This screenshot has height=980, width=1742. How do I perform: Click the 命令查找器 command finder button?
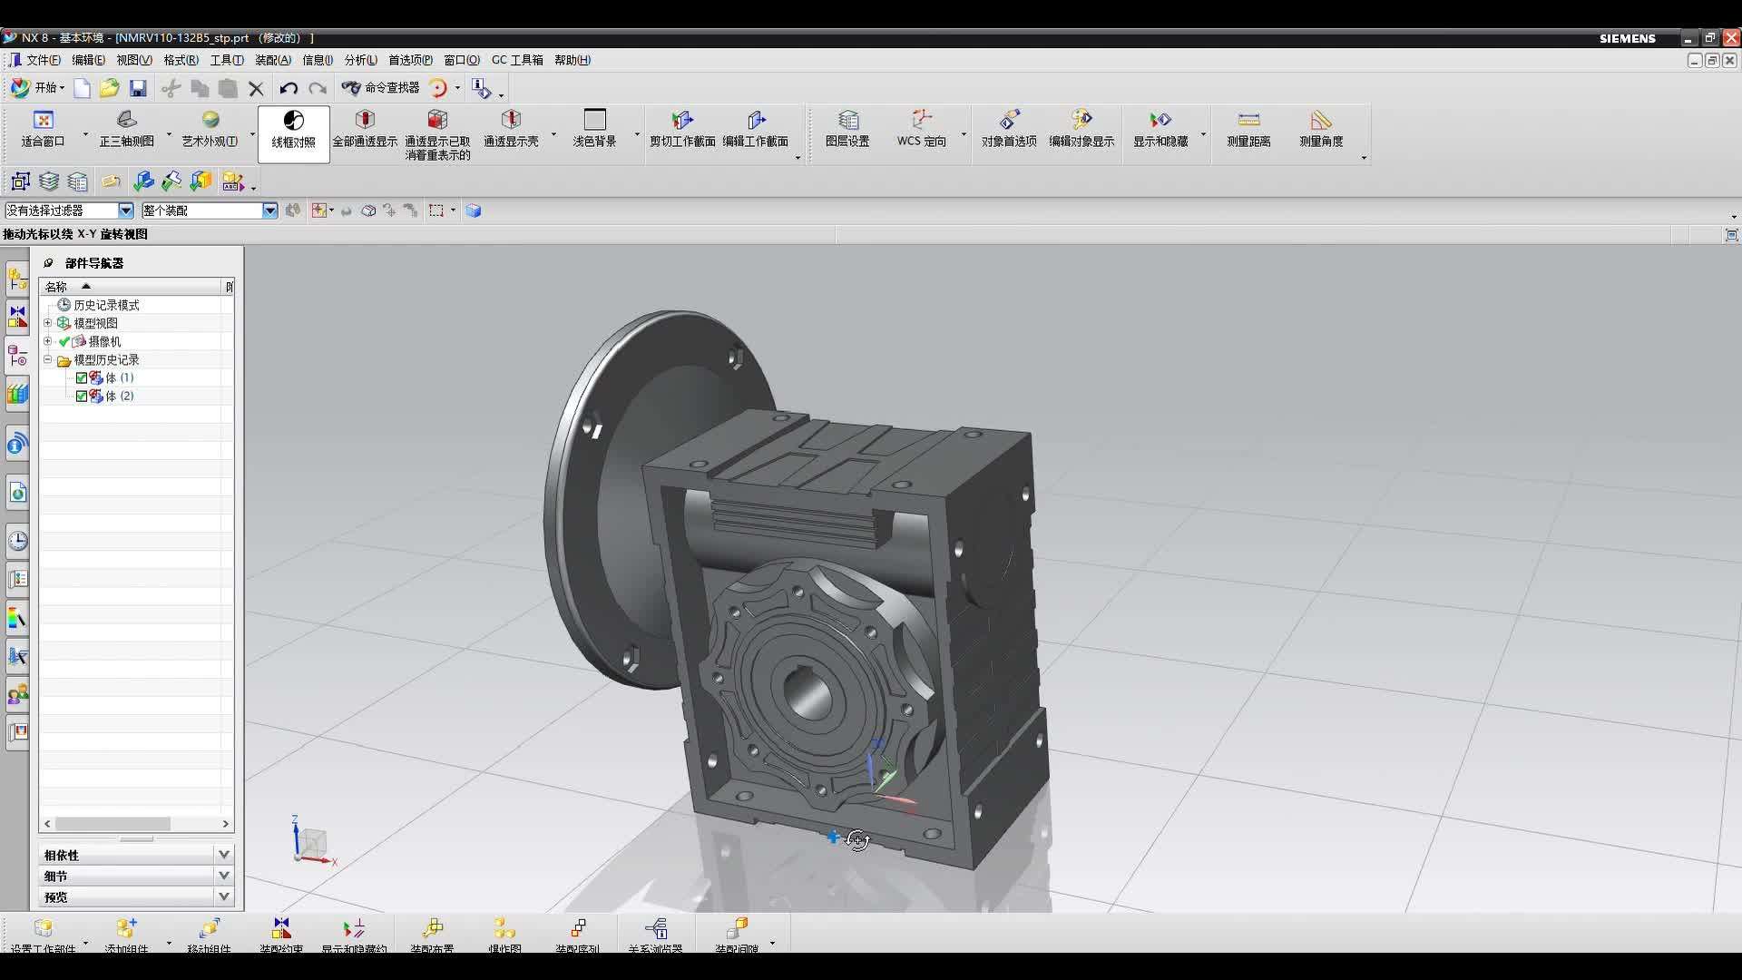point(383,88)
